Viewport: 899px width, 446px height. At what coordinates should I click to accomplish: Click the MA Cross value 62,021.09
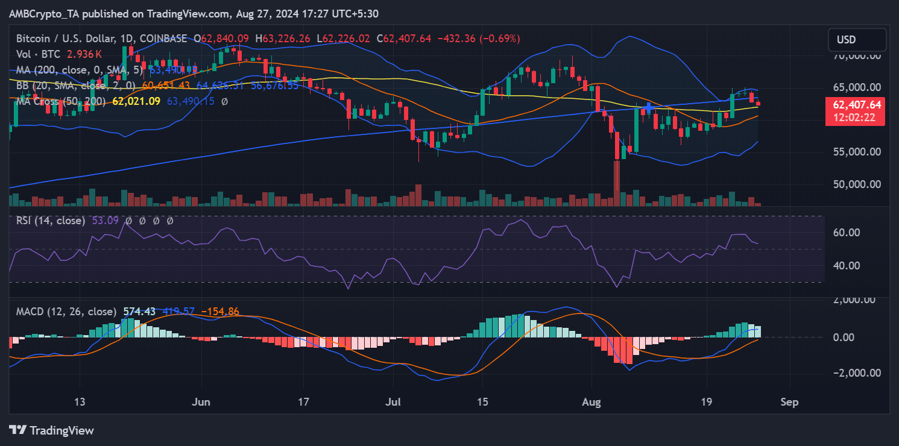click(x=136, y=101)
